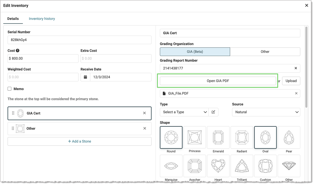The image size is (314, 185).
Task: Select the Oval diamond shape
Action: coord(265,137)
